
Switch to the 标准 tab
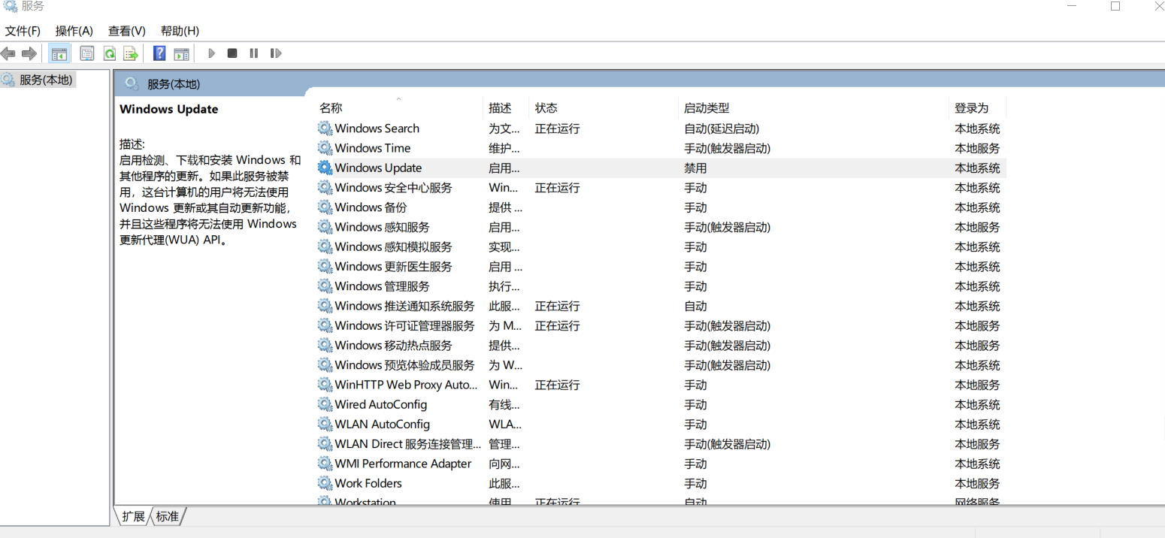click(168, 516)
